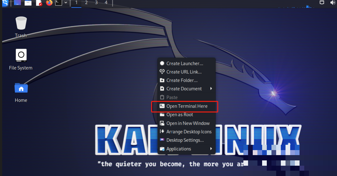The image size is (337, 176).
Task: Click the folder icon beside Open as Root
Action: (162, 114)
